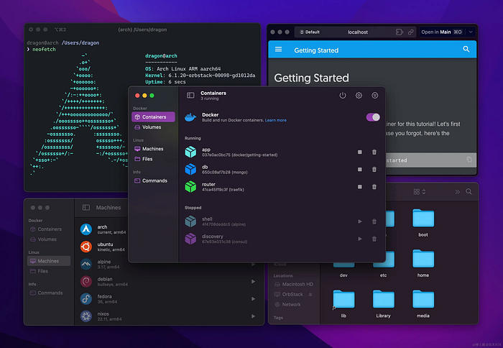
Task: Copy the code block in Getting Started
Action: click(x=469, y=160)
